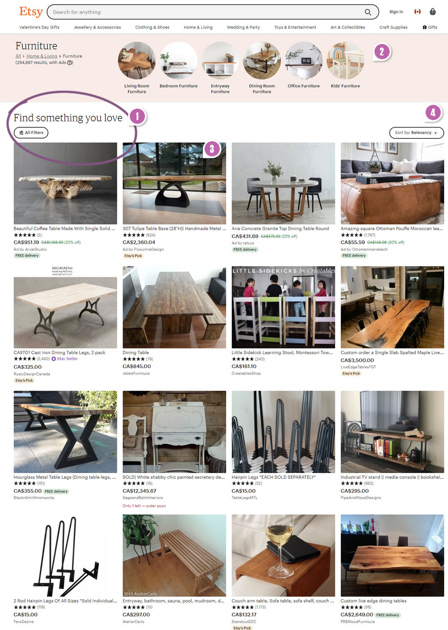
Task: Open the shopping basket icon
Action: pos(432,12)
